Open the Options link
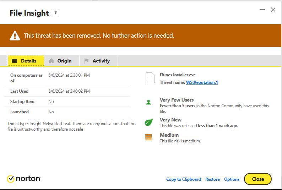This screenshot has height=190, width=282. click(232, 179)
